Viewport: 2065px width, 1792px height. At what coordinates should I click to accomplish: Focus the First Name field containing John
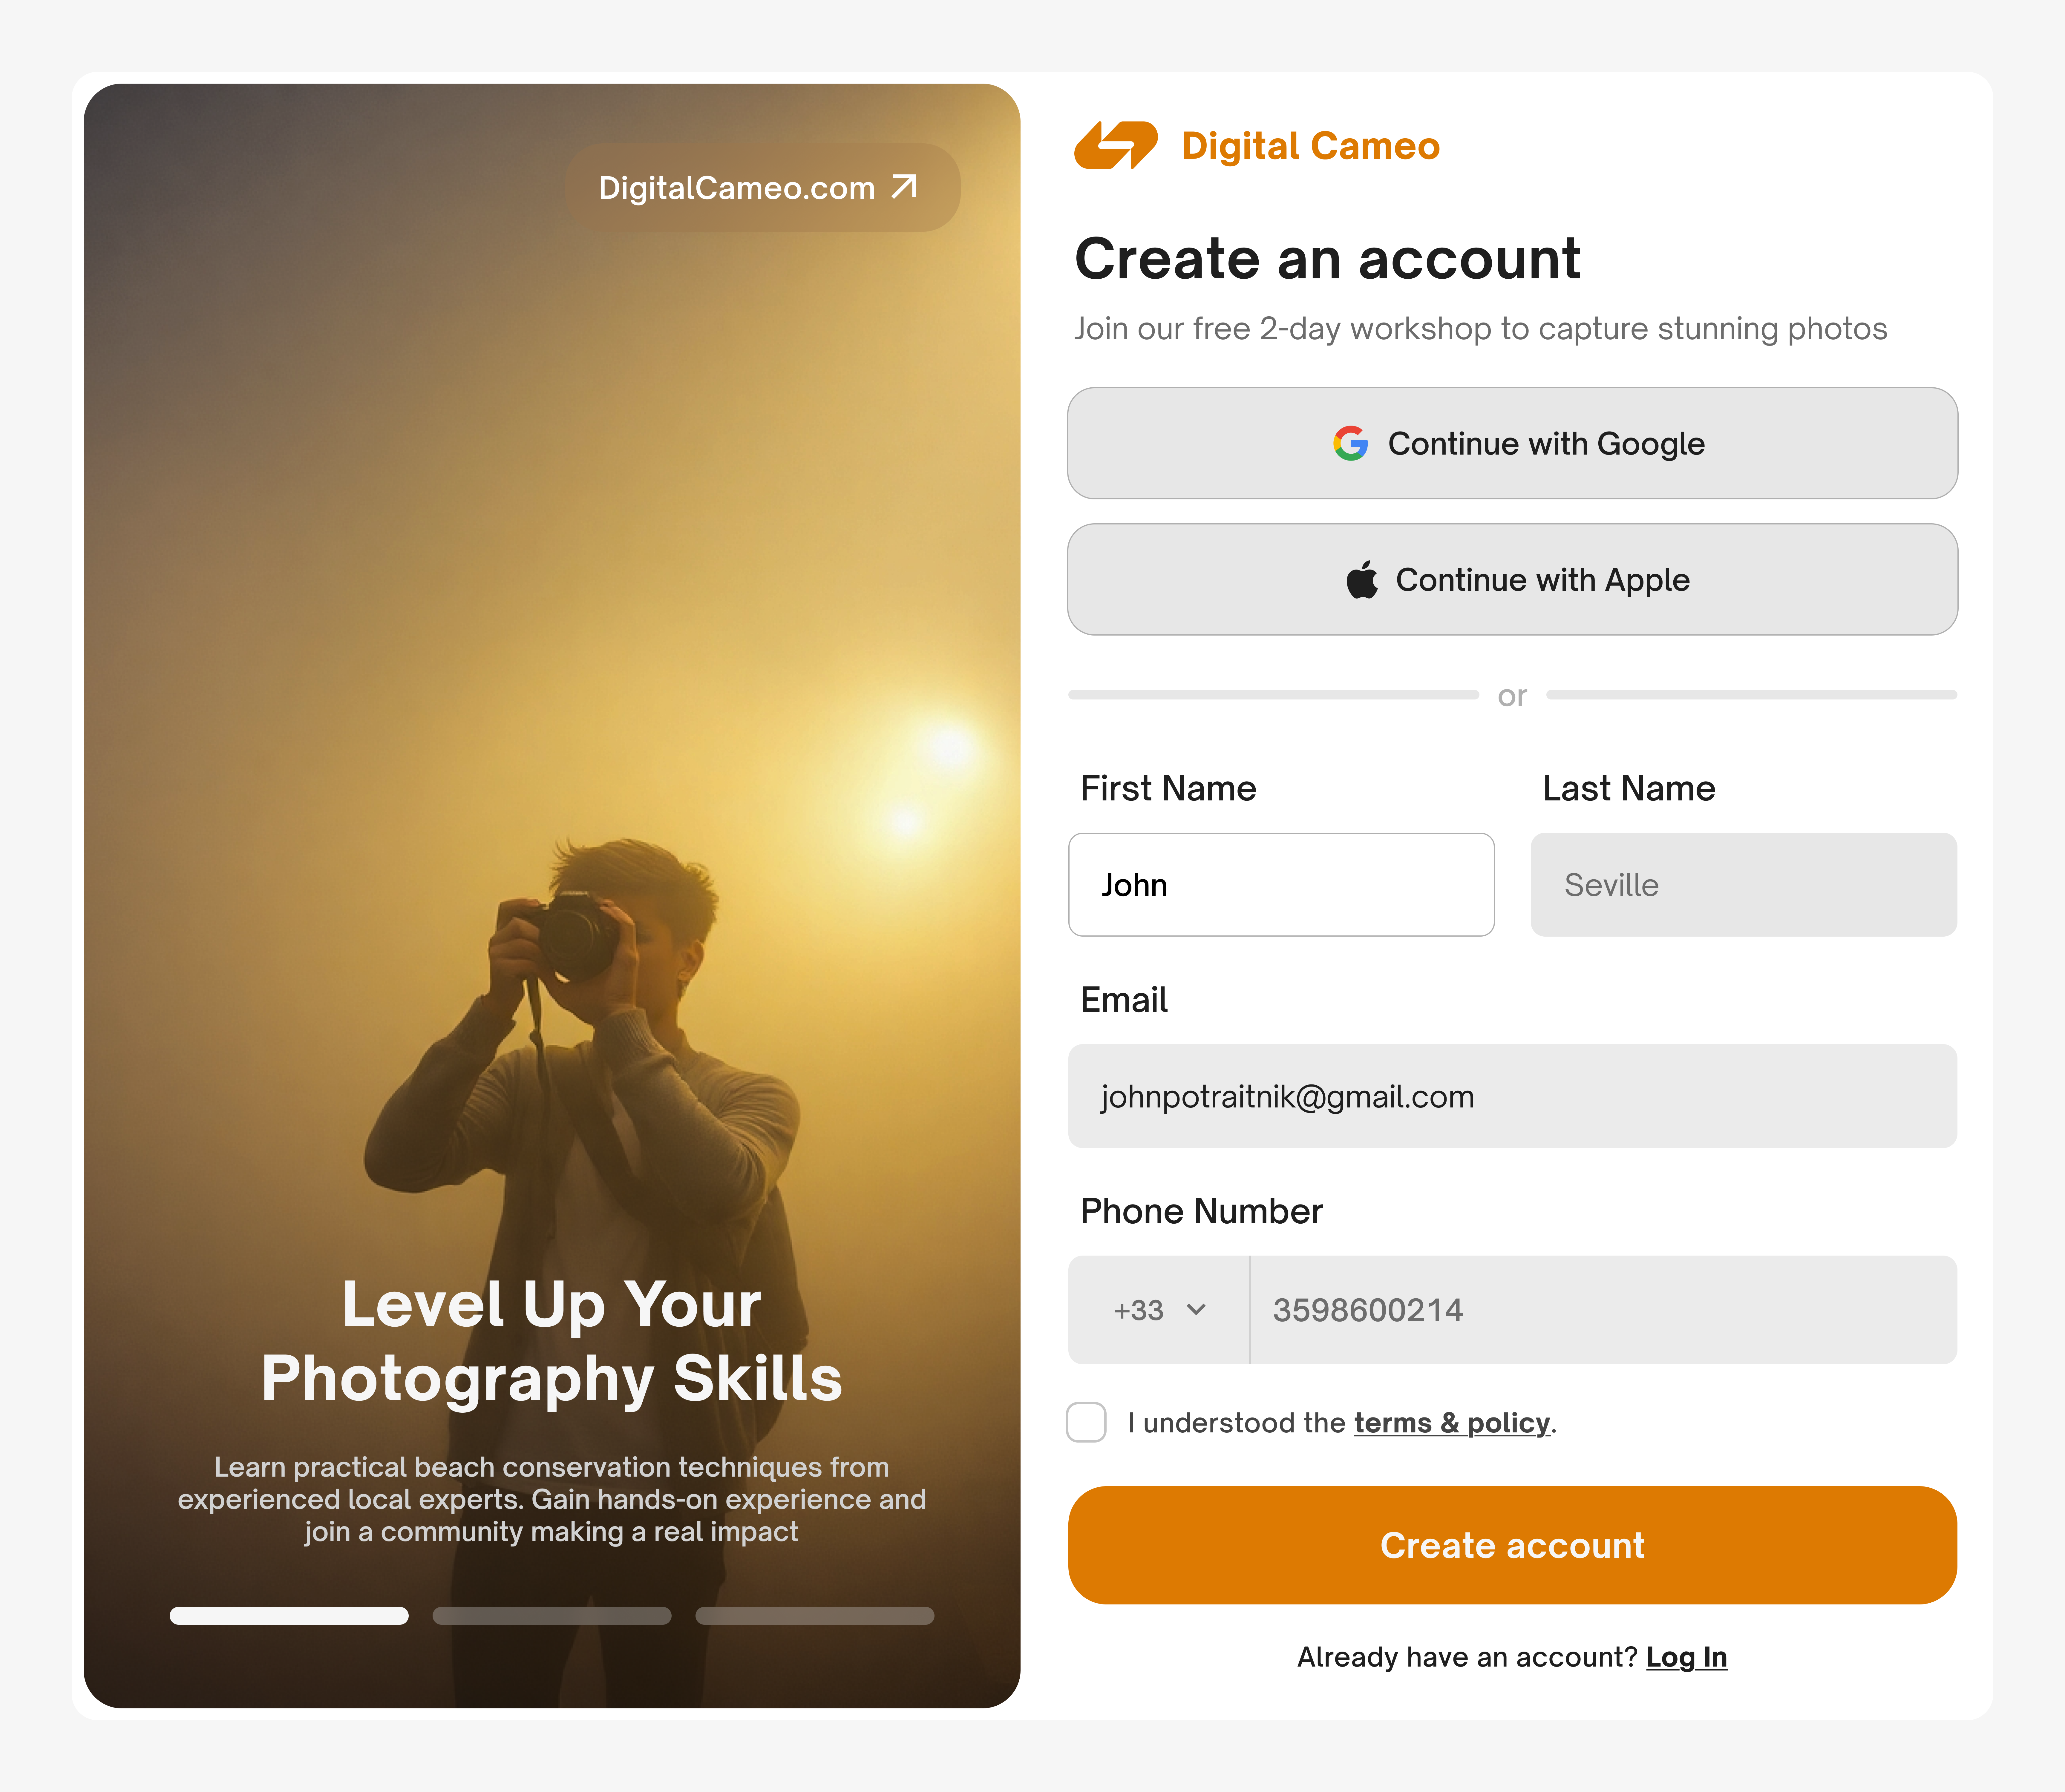pos(1282,885)
